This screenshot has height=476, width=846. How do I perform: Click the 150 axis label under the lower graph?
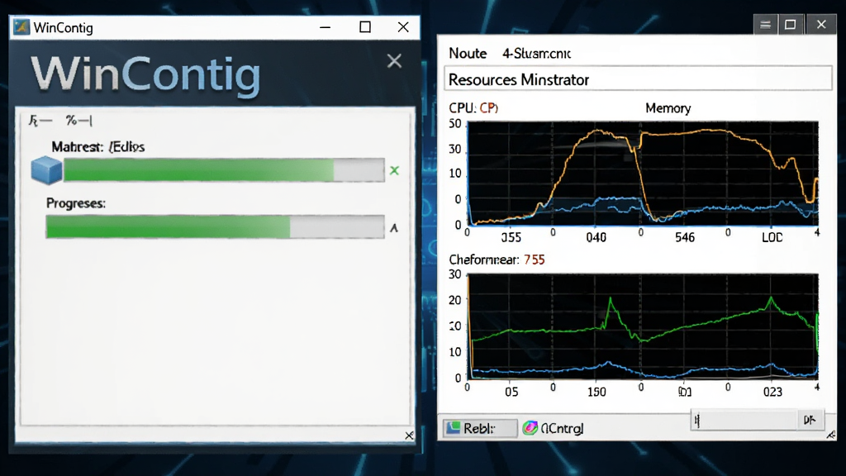coord(596,392)
